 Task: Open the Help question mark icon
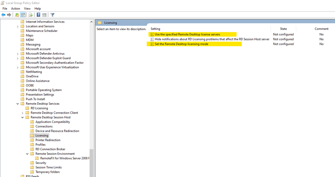(38, 15)
